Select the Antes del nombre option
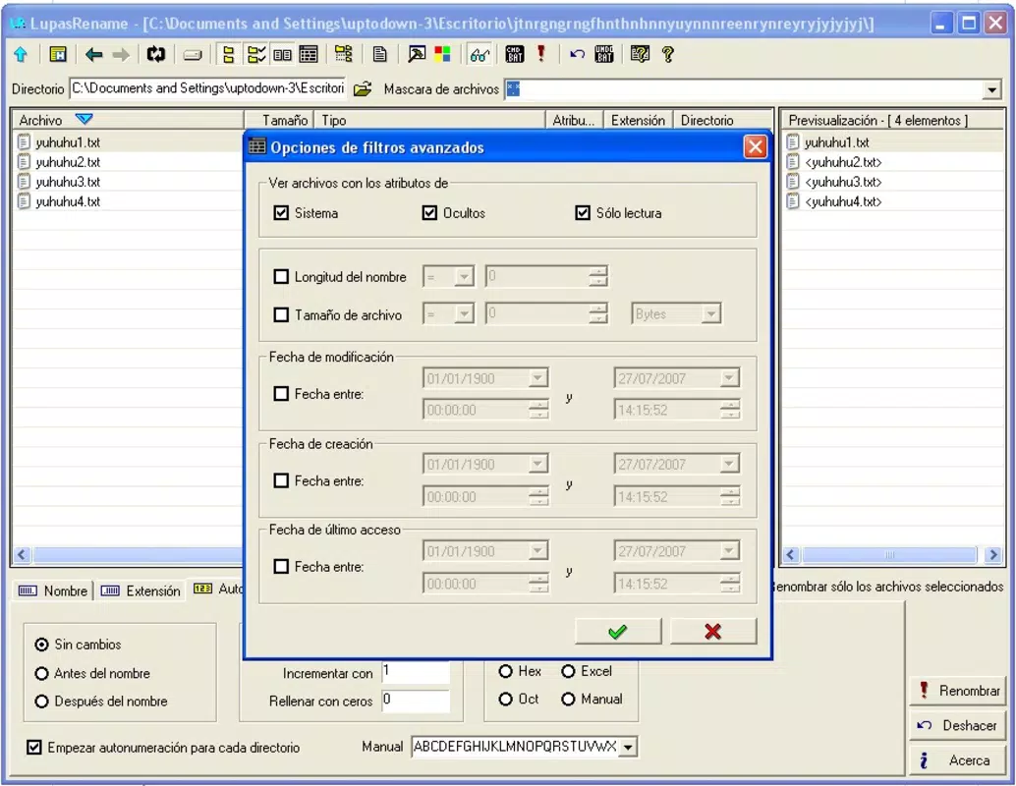The width and height of the screenshot is (1016, 786). 41,674
